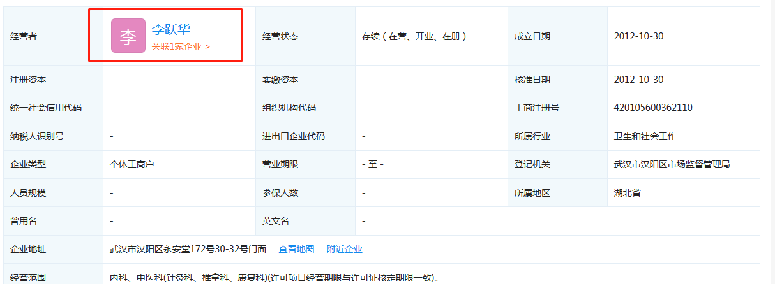Image resolution: width=775 pixels, height=284 pixels.
Task: Click the 进出口企业代码 label
Action: (x=294, y=136)
